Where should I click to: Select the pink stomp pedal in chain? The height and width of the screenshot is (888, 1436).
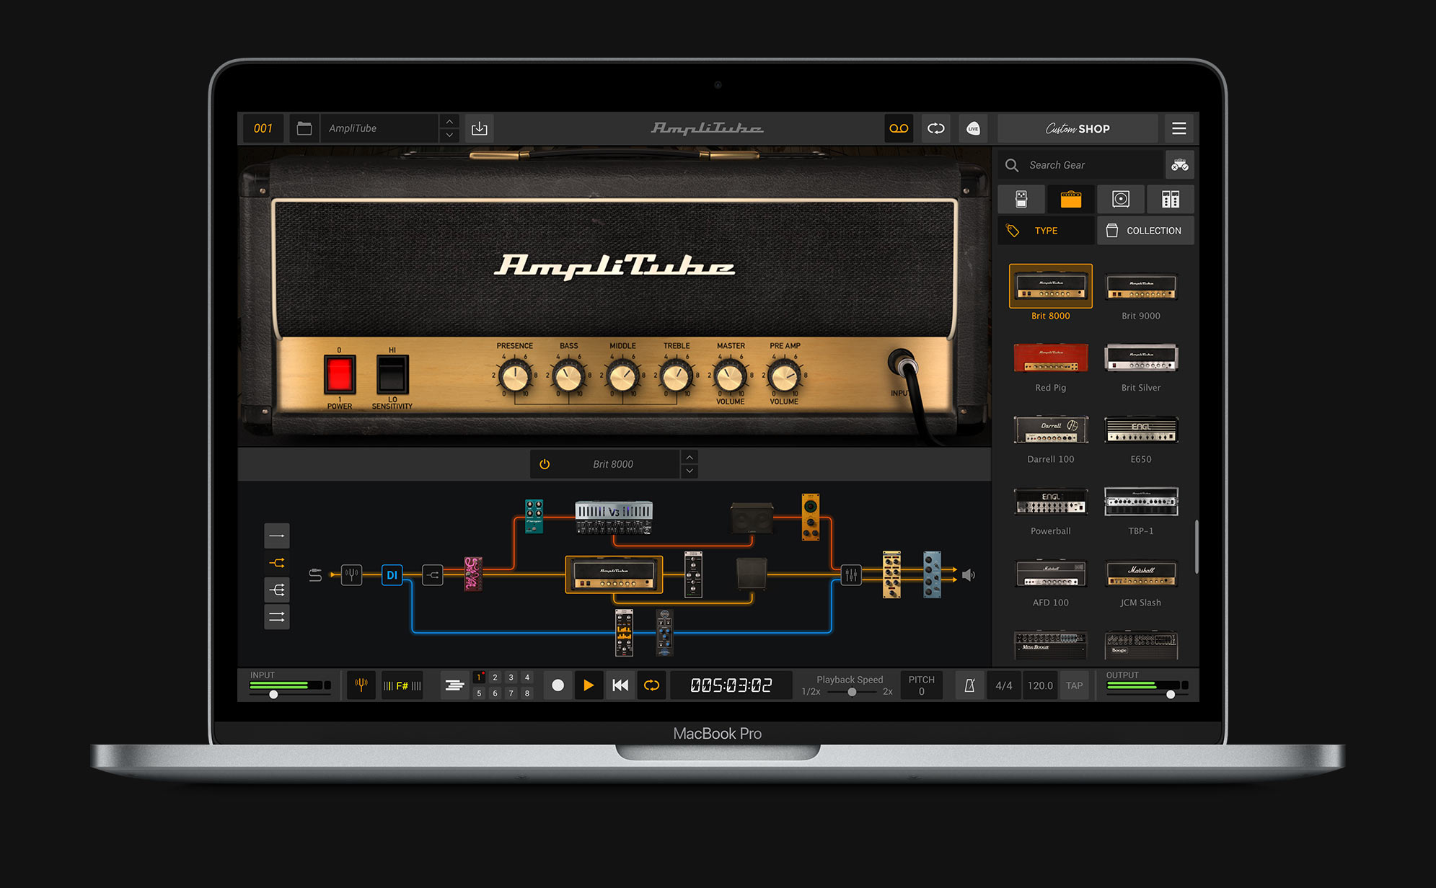(x=473, y=574)
